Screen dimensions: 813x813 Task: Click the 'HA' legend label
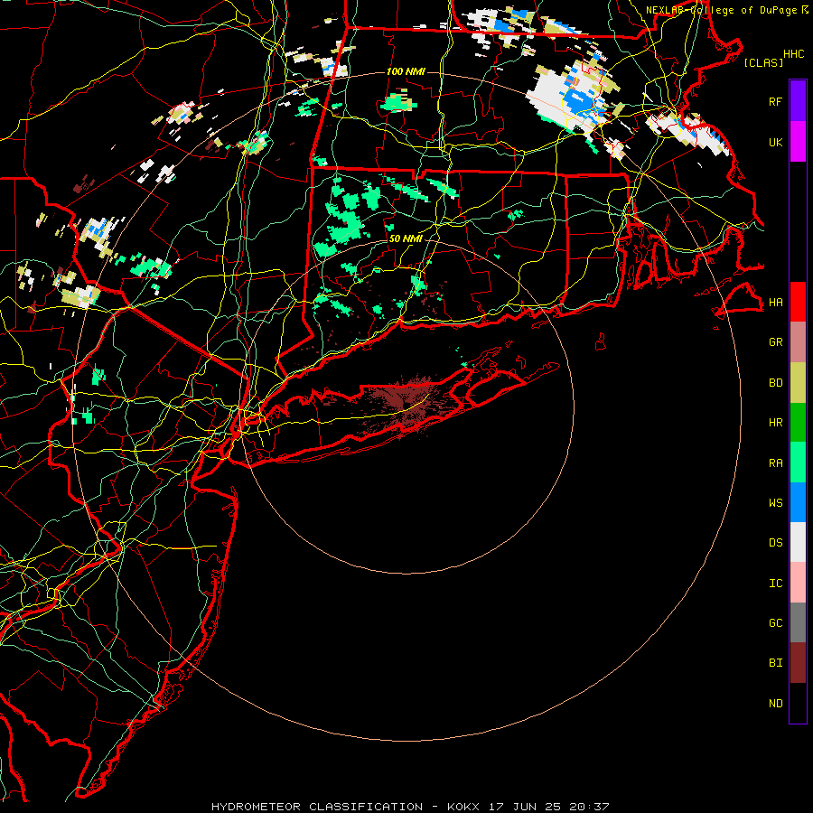[775, 303]
